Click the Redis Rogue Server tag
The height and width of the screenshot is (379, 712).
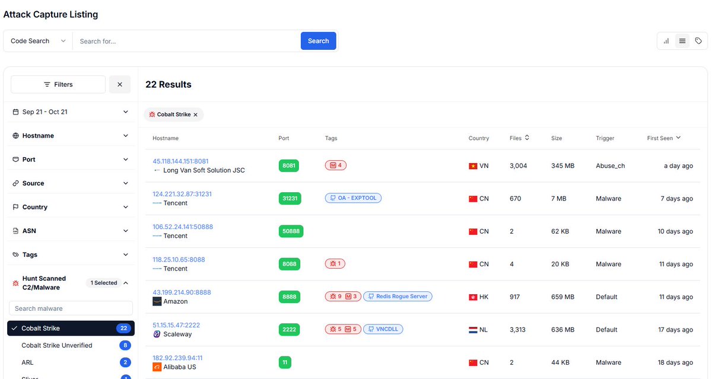click(398, 296)
